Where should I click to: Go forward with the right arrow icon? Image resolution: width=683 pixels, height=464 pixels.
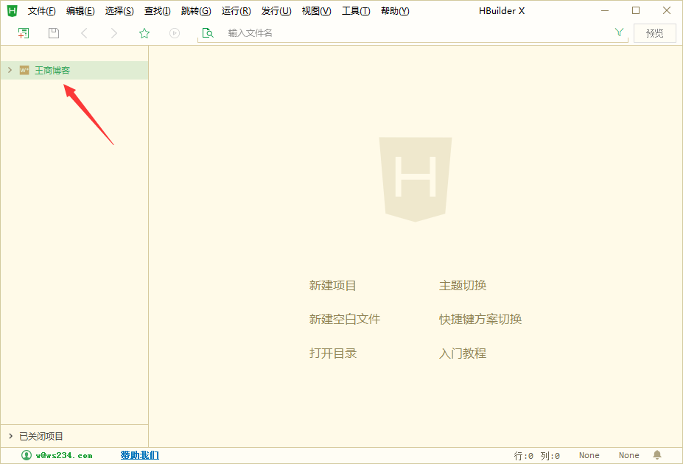click(x=113, y=33)
